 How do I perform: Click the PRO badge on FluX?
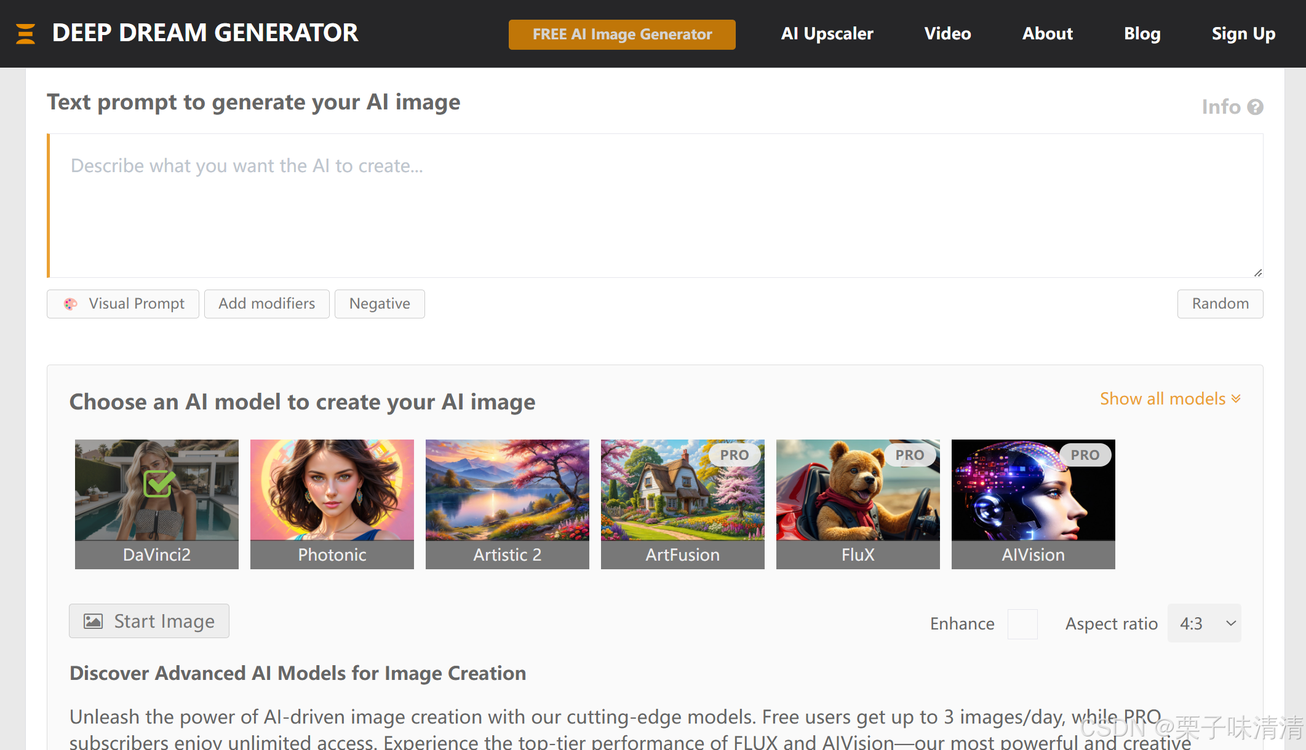point(910,455)
